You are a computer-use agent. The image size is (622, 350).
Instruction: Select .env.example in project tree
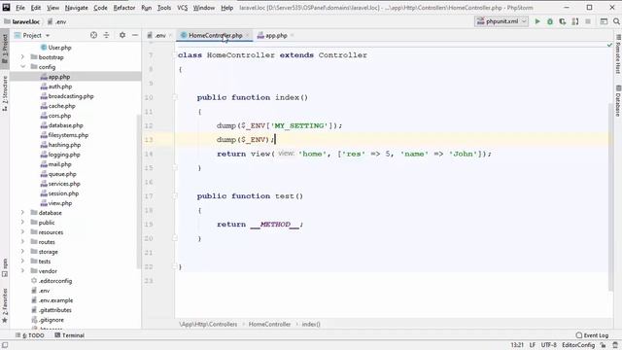pyautogui.click(x=52, y=300)
